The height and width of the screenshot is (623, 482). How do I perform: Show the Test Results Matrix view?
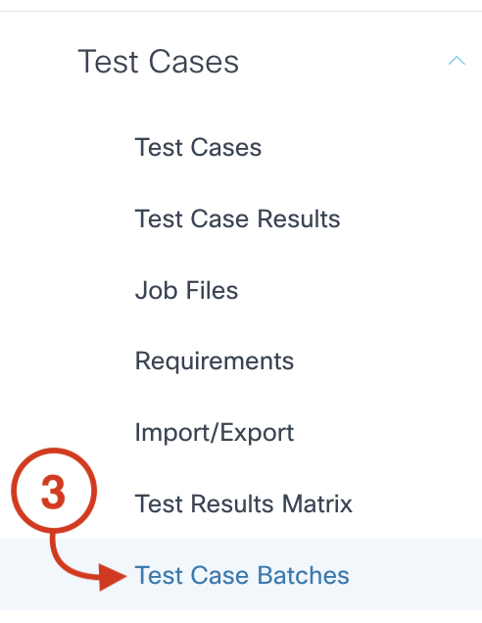coord(244,503)
